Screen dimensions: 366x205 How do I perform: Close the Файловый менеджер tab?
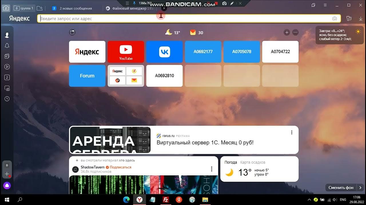(164, 8)
